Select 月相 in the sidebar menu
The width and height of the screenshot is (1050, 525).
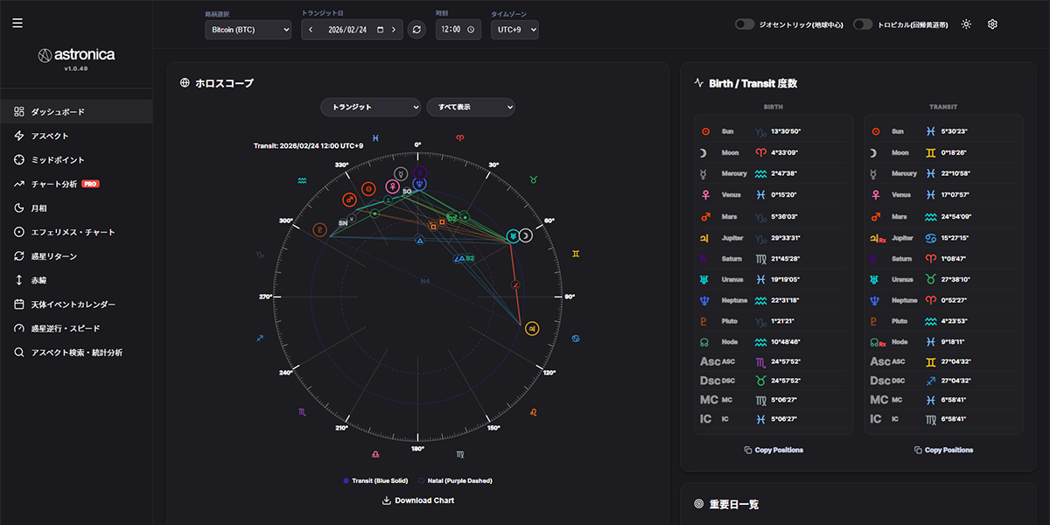coord(39,208)
